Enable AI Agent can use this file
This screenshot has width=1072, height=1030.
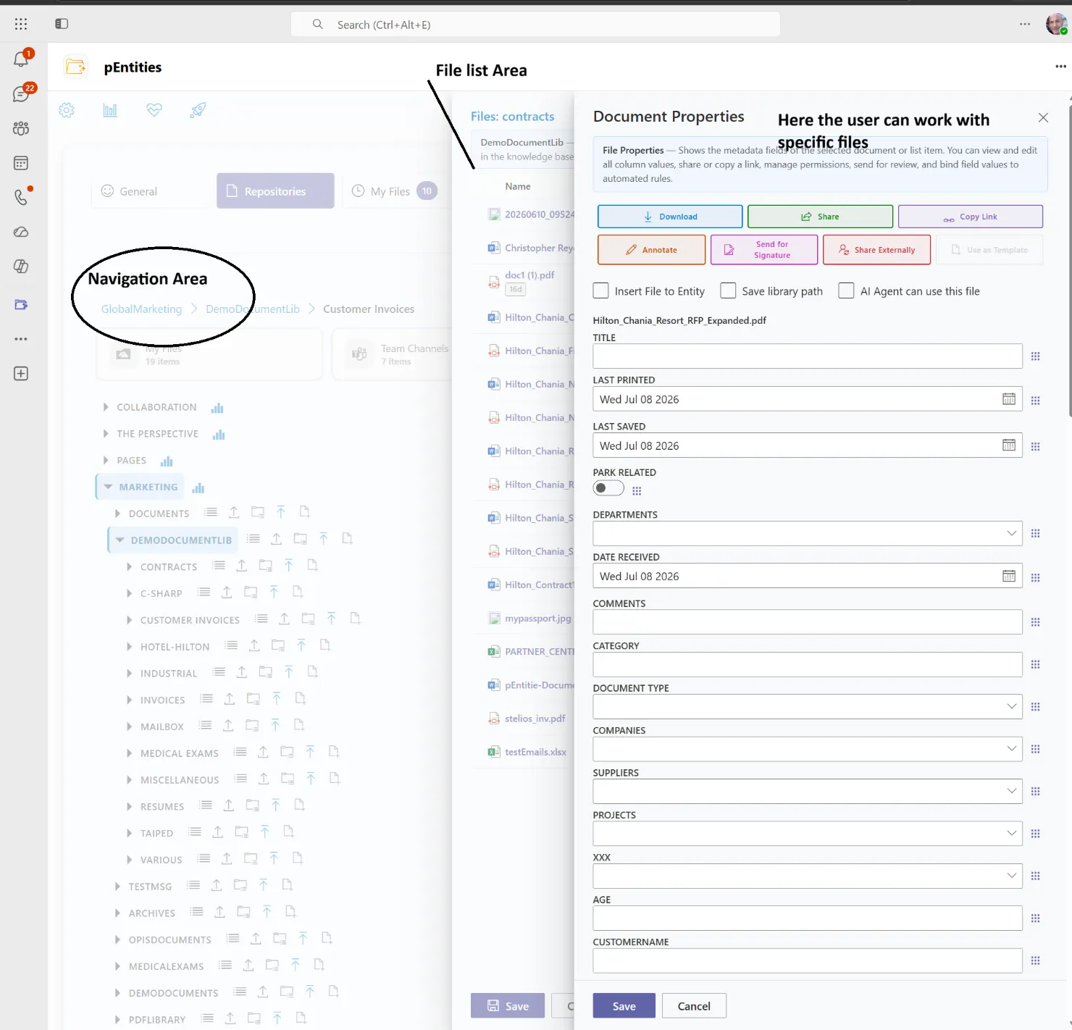846,290
